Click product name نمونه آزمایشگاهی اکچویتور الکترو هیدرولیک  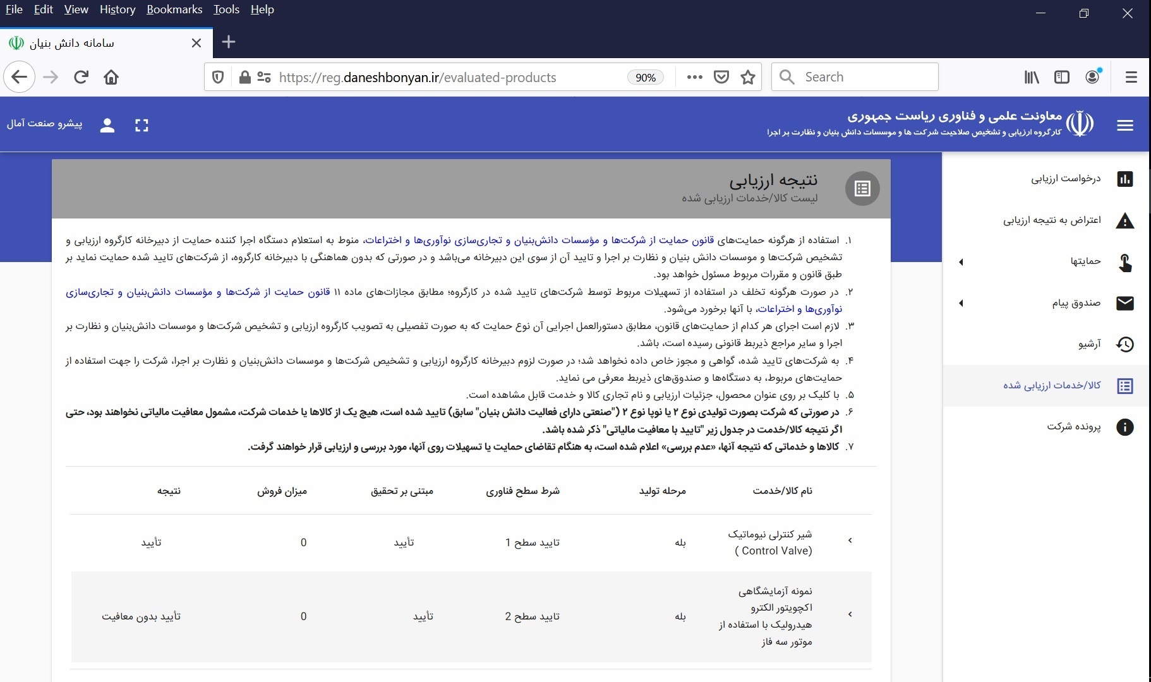pos(766,616)
